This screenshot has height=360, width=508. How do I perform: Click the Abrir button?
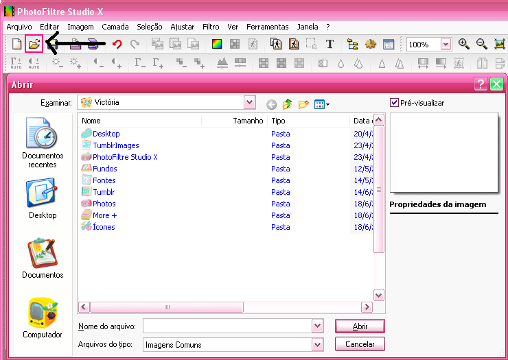pyautogui.click(x=360, y=326)
